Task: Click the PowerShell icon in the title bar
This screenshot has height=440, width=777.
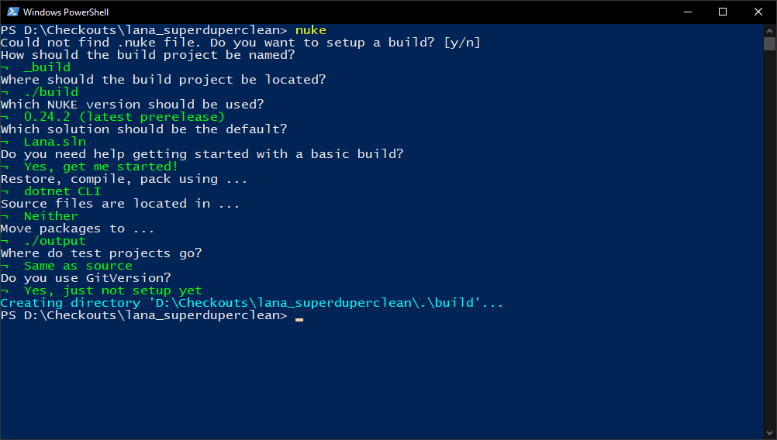Action: tap(12, 12)
